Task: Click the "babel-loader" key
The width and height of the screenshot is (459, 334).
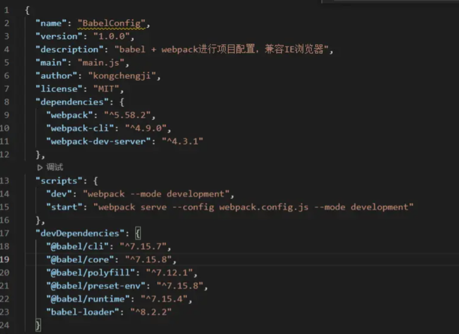Action: (x=82, y=312)
